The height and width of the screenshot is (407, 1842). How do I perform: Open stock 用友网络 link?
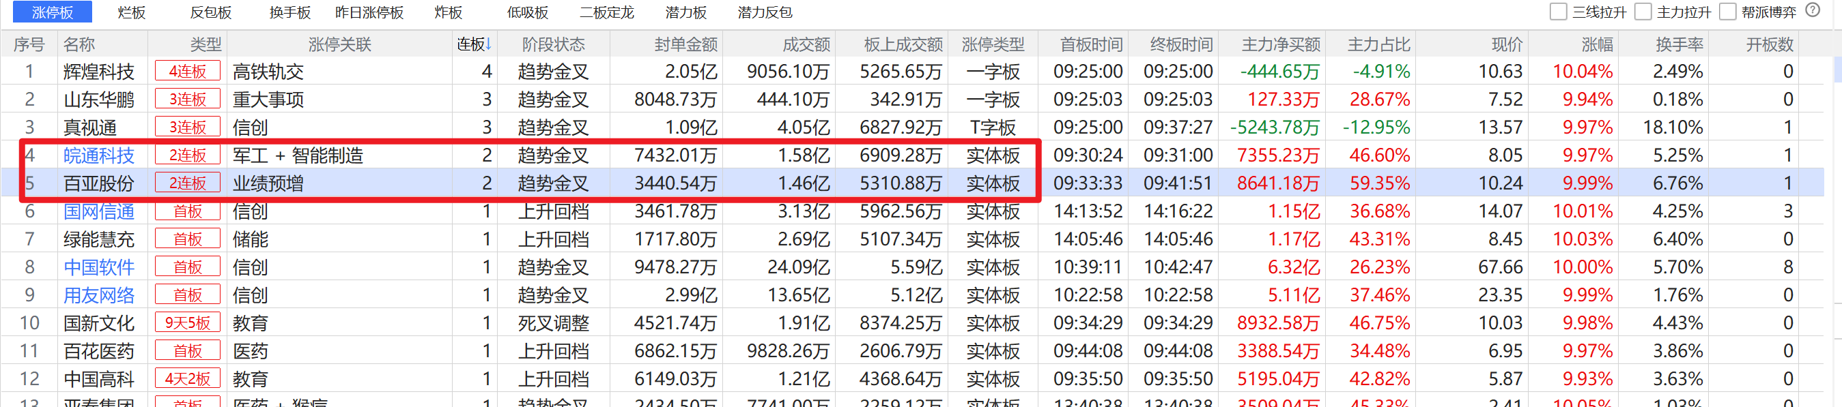[99, 295]
